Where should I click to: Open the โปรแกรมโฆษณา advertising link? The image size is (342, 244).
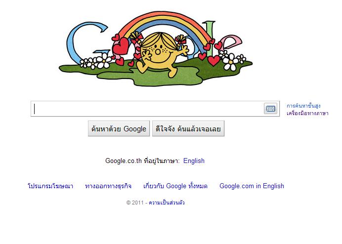50,186
